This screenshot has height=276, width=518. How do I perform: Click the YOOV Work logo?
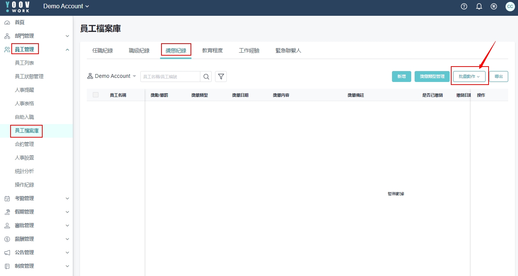pos(18,6)
